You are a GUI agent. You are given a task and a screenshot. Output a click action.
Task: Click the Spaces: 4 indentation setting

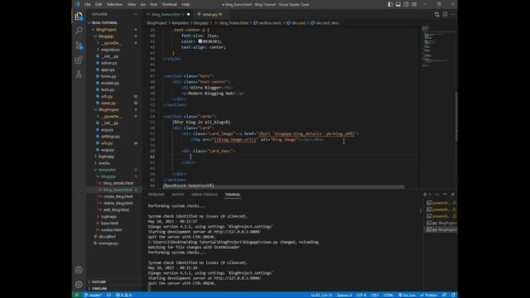tap(344, 295)
